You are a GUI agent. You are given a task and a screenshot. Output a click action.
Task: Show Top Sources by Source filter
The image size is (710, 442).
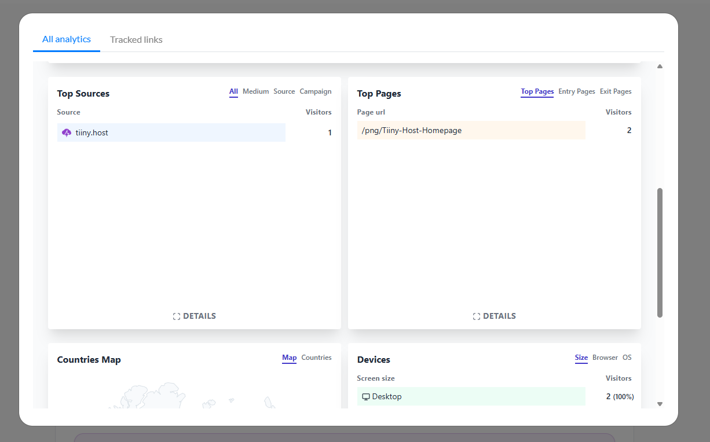[x=284, y=91]
